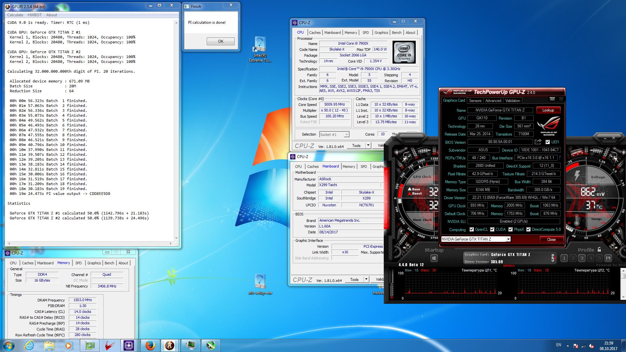Open Bench tab in top CPU-Z window

396,33
